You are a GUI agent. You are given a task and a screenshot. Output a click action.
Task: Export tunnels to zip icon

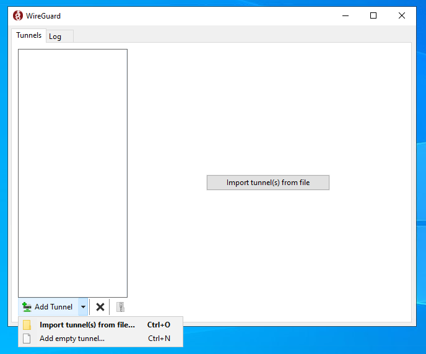[120, 307]
